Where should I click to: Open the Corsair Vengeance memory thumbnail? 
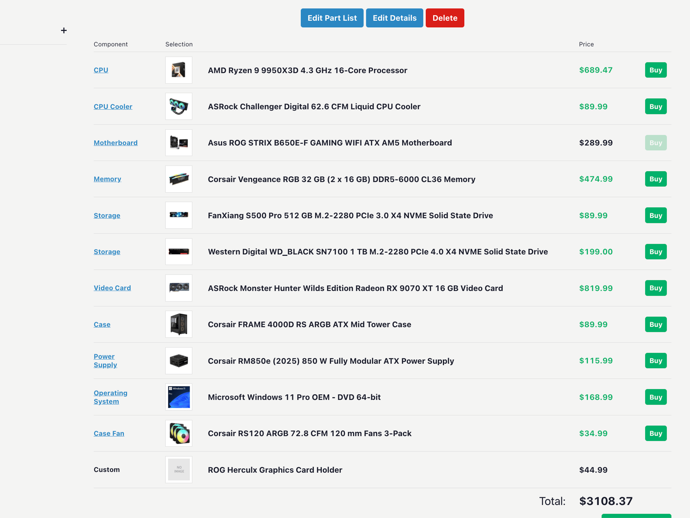[179, 179]
